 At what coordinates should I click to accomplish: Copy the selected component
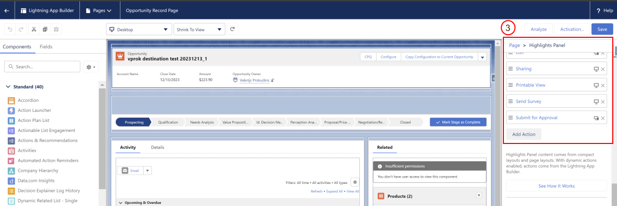point(45,29)
